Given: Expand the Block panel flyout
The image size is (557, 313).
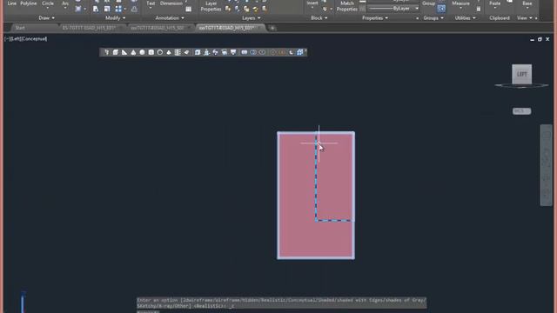Looking at the screenshot, I should pos(319,17).
